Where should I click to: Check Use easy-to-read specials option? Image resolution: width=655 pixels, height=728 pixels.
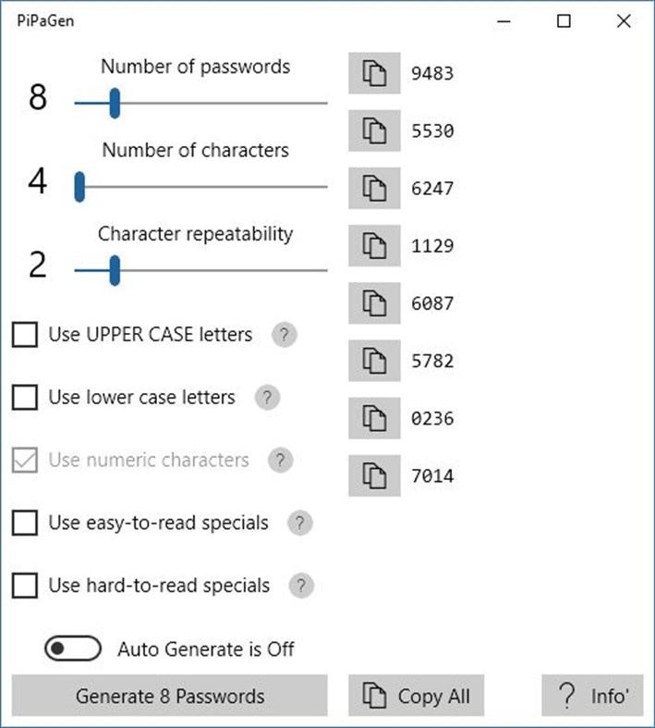click(x=25, y=524)
